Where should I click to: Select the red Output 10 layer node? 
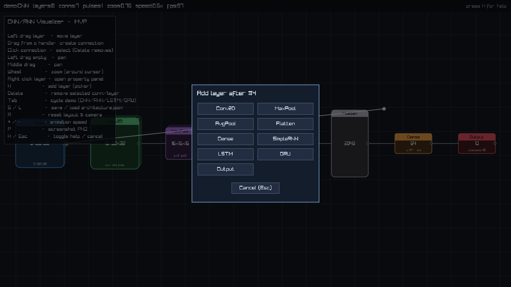tap(477, 143)
